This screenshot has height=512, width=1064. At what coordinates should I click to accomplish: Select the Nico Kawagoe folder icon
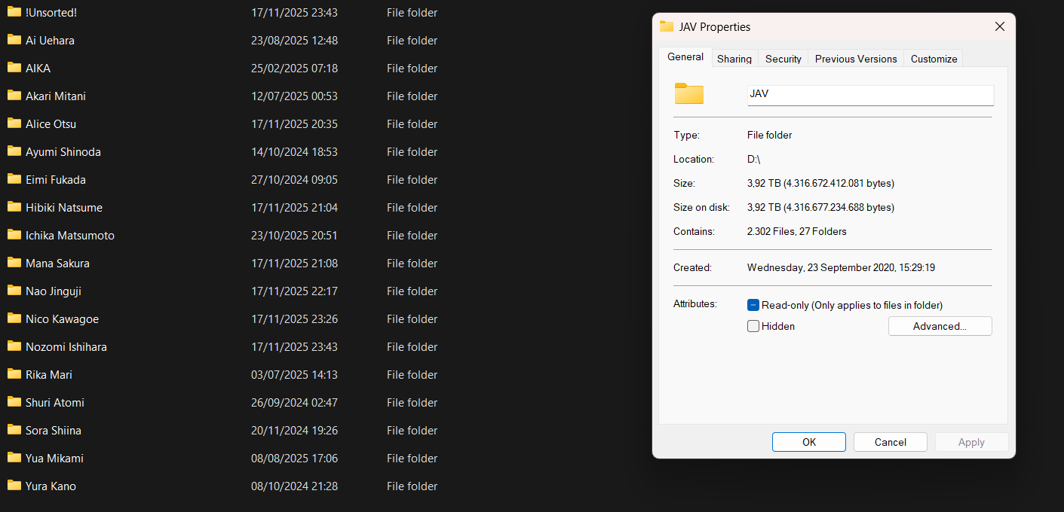pos(14,318)
